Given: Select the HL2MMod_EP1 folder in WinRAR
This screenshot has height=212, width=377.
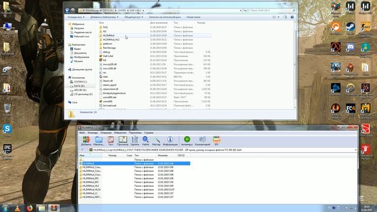Looking at the screenshot, I should [x=90, y=178].
